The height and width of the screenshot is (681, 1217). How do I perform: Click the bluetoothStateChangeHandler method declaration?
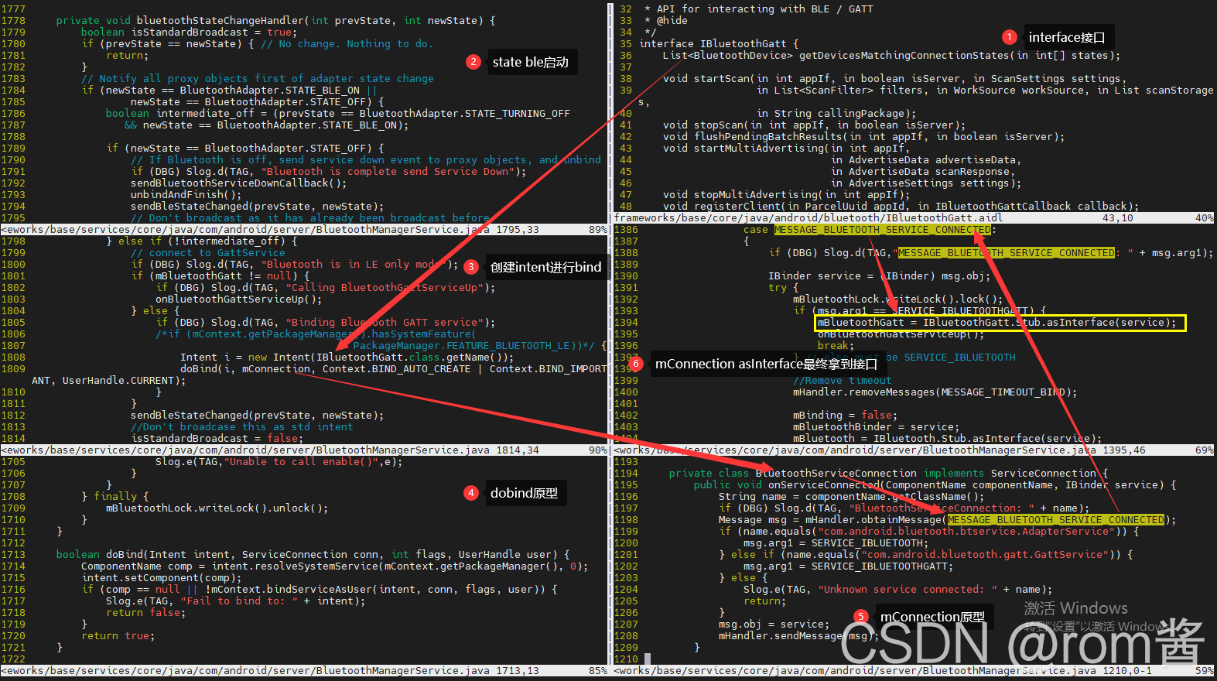click(x=275, y=21)
